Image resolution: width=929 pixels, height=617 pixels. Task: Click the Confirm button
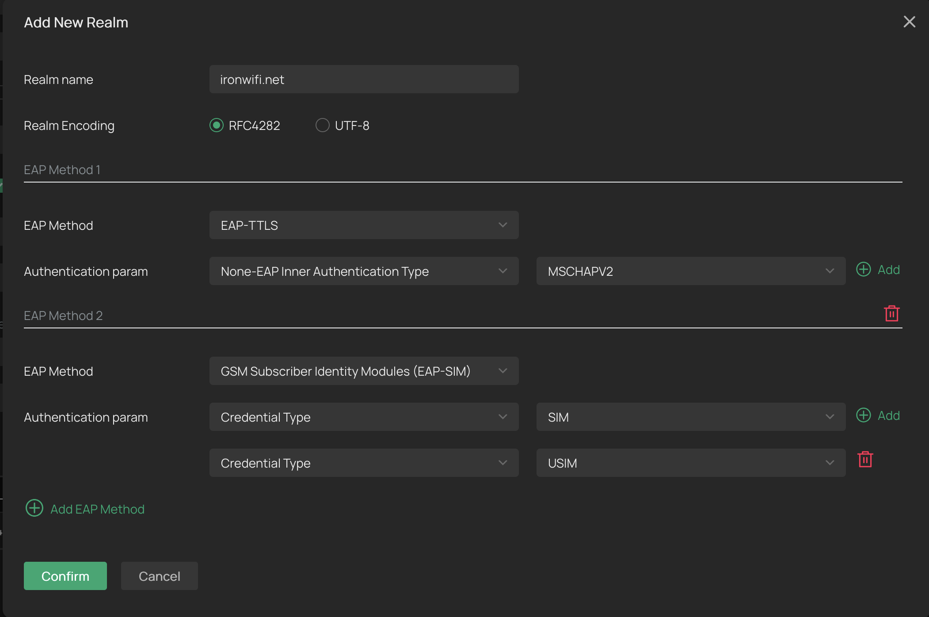[65, 576]
